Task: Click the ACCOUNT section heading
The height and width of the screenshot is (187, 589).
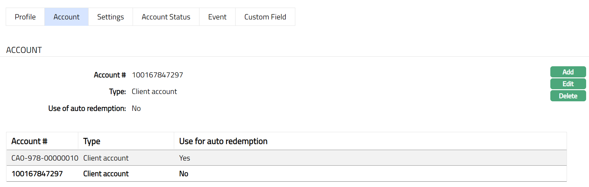Action: point(24,50)
